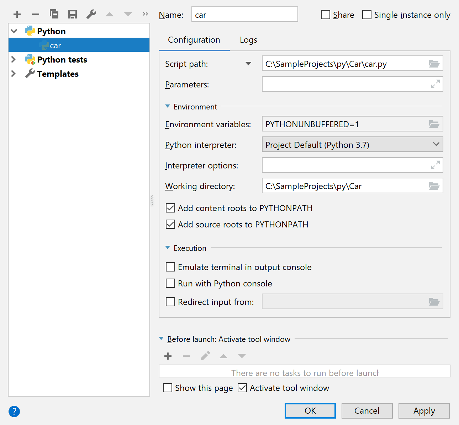
Task: Open the help question mark icon
Action: 14,411
